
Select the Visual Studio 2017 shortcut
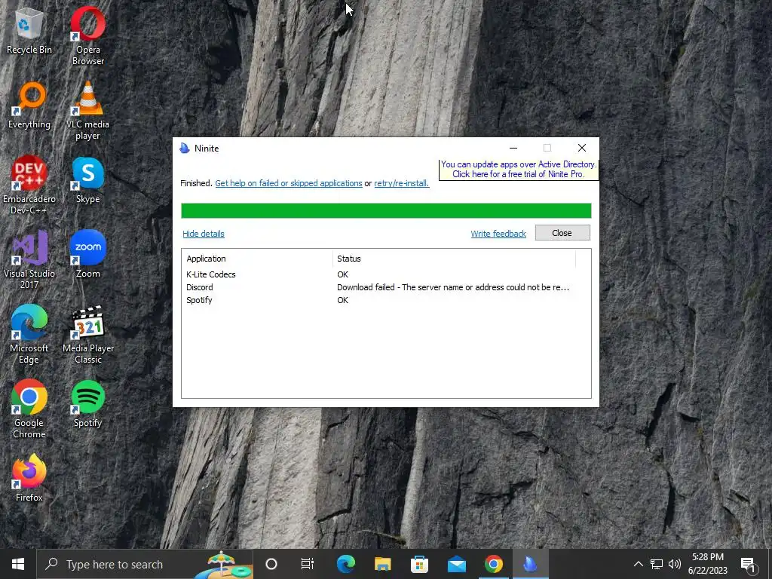29,259
